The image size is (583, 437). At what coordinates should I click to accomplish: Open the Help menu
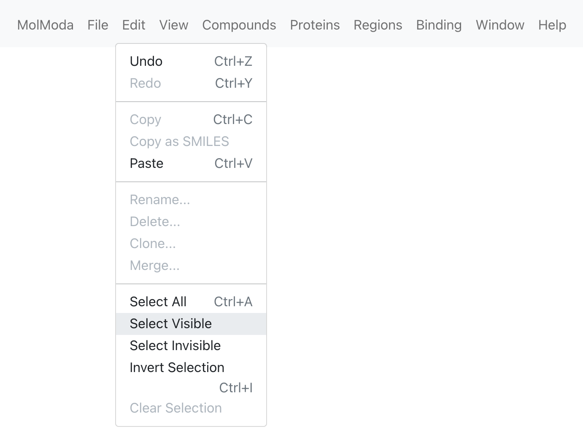552,25
